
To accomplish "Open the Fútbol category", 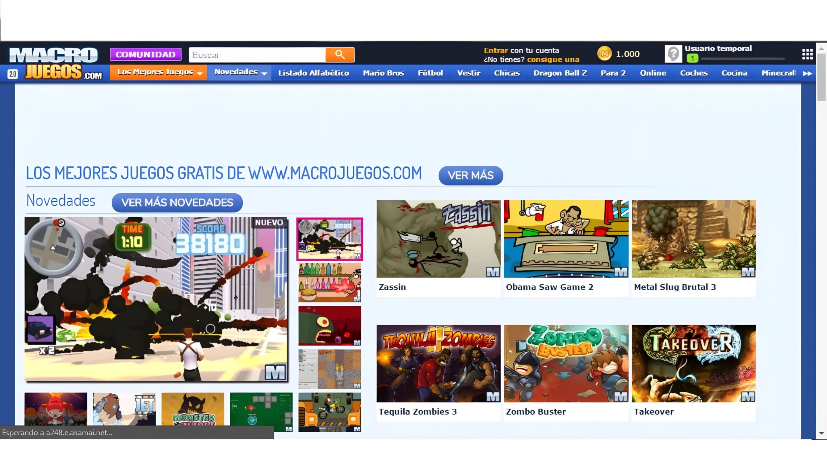I will tap(430, 73).
